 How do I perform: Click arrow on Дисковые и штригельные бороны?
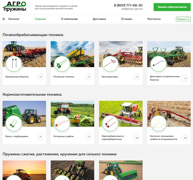pos(185,78)
